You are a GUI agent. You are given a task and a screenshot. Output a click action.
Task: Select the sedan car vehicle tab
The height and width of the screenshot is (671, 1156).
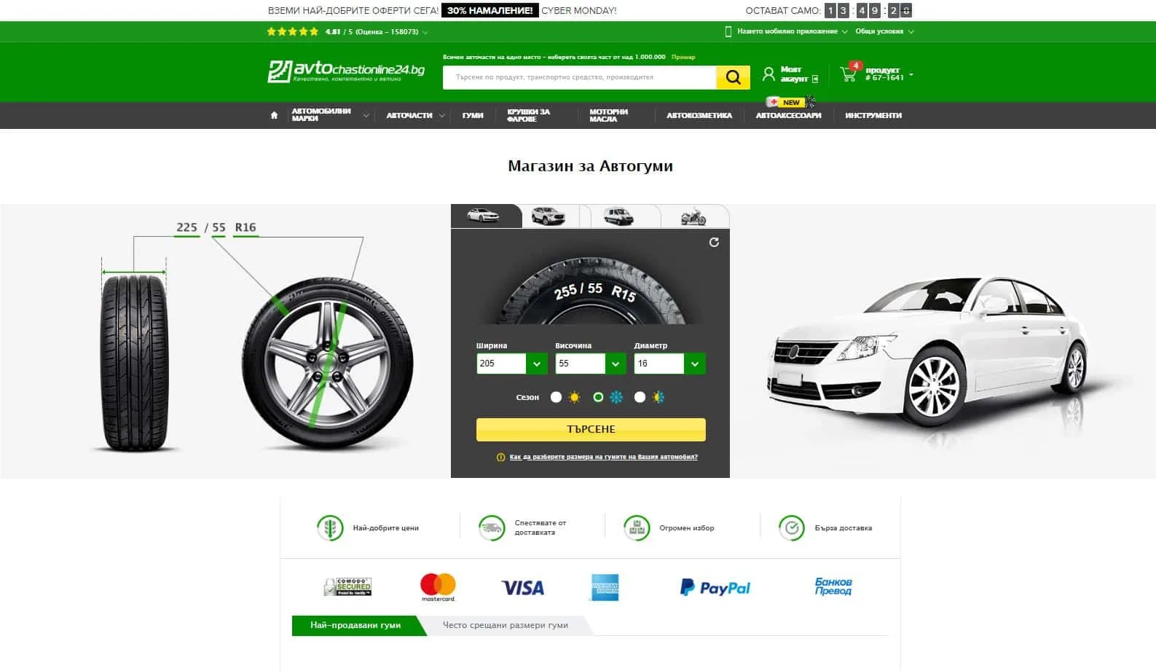(x=486, y=216)
